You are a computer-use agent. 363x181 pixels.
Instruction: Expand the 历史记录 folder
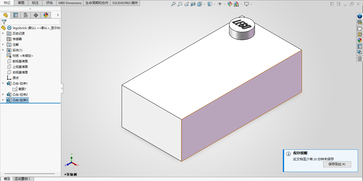pos(3,33)
